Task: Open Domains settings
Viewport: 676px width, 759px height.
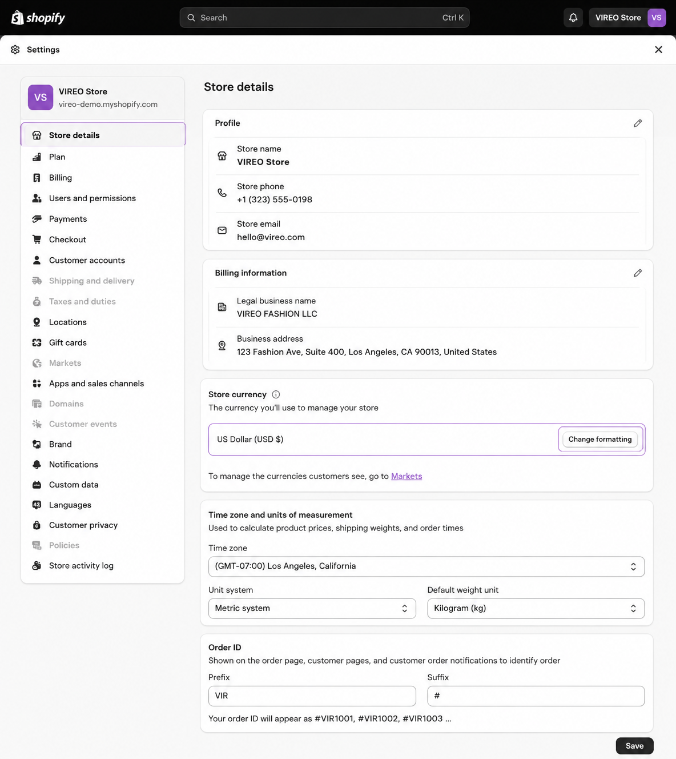Action: [x=66, y=404]
